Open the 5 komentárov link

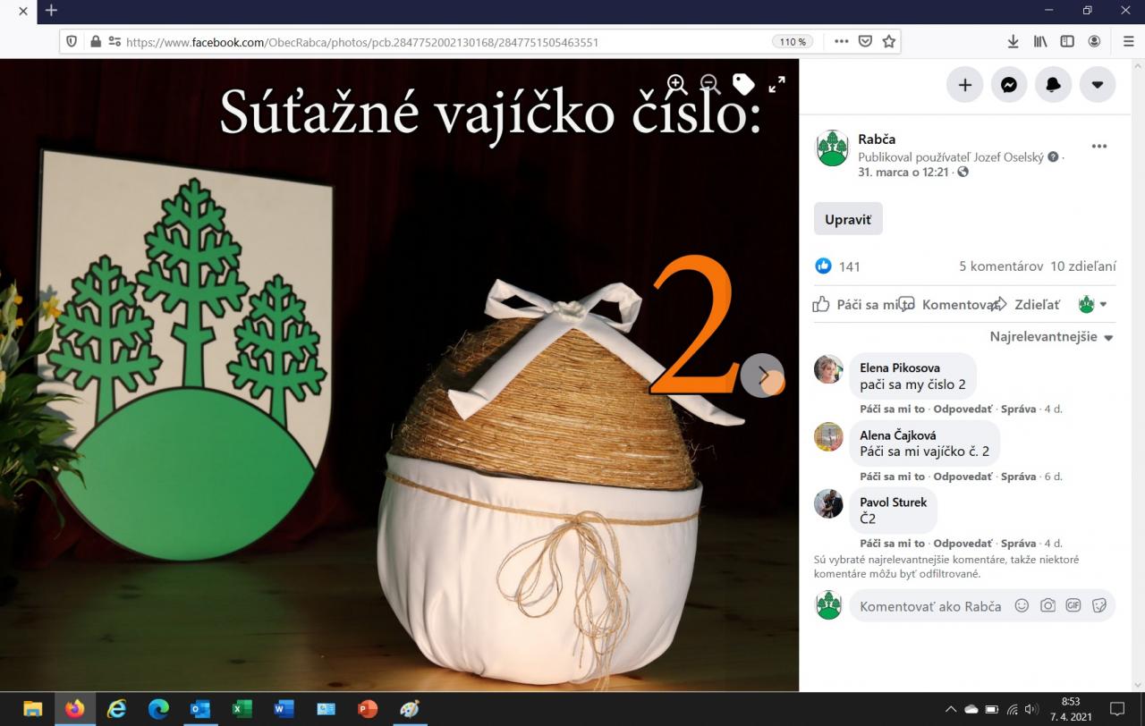click(1000, 266)
